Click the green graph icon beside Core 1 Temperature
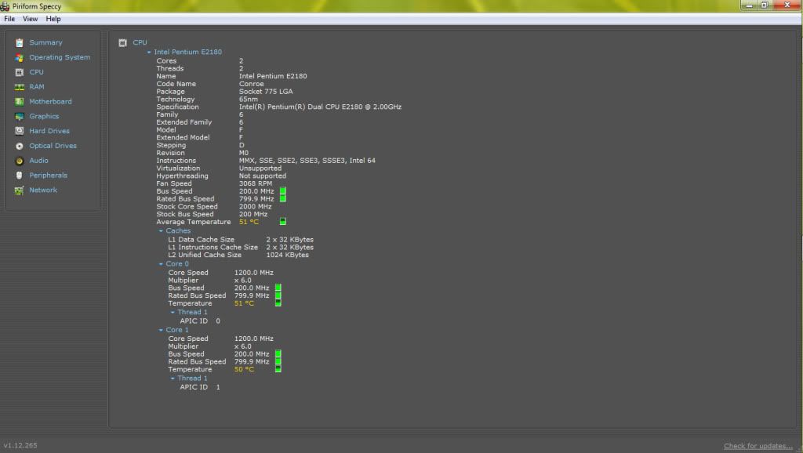 [x=278, y=369]
